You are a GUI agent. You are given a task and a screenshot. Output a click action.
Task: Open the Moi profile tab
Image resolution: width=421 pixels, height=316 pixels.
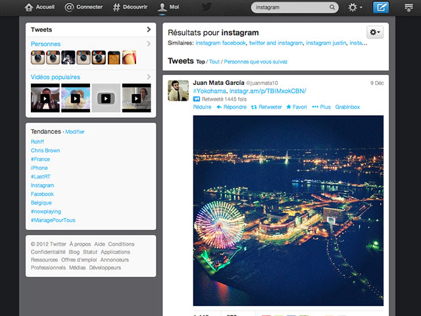coord(168,7)
